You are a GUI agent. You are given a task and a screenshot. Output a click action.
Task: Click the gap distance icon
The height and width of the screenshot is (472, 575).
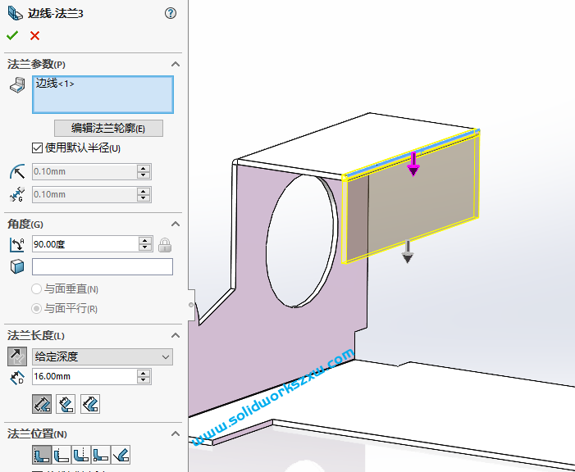pyautogui.click(x=17, y=194)
